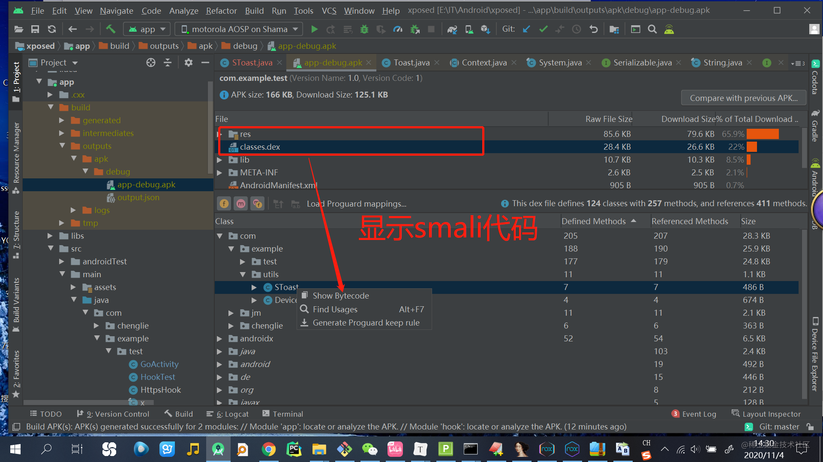Open the run configuration dropdown 'app'

pyautogui.click(x=146, y=29)
